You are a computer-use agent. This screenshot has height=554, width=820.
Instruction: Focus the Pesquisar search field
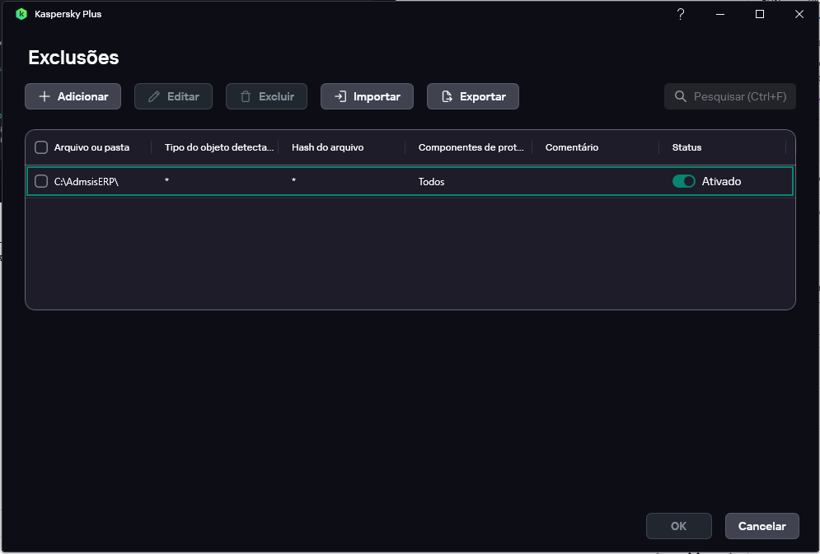(x=739, y=96)
